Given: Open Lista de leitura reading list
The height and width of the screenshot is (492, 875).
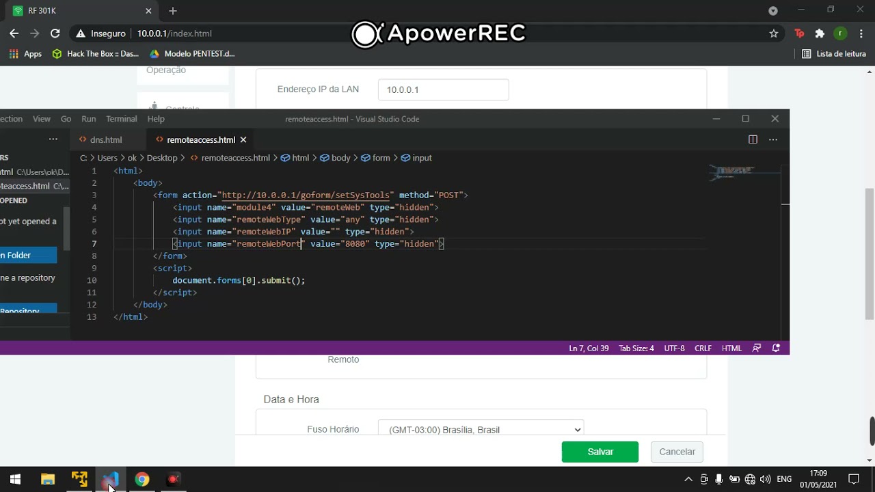Looking at the screenshot, I should point(834,53).
